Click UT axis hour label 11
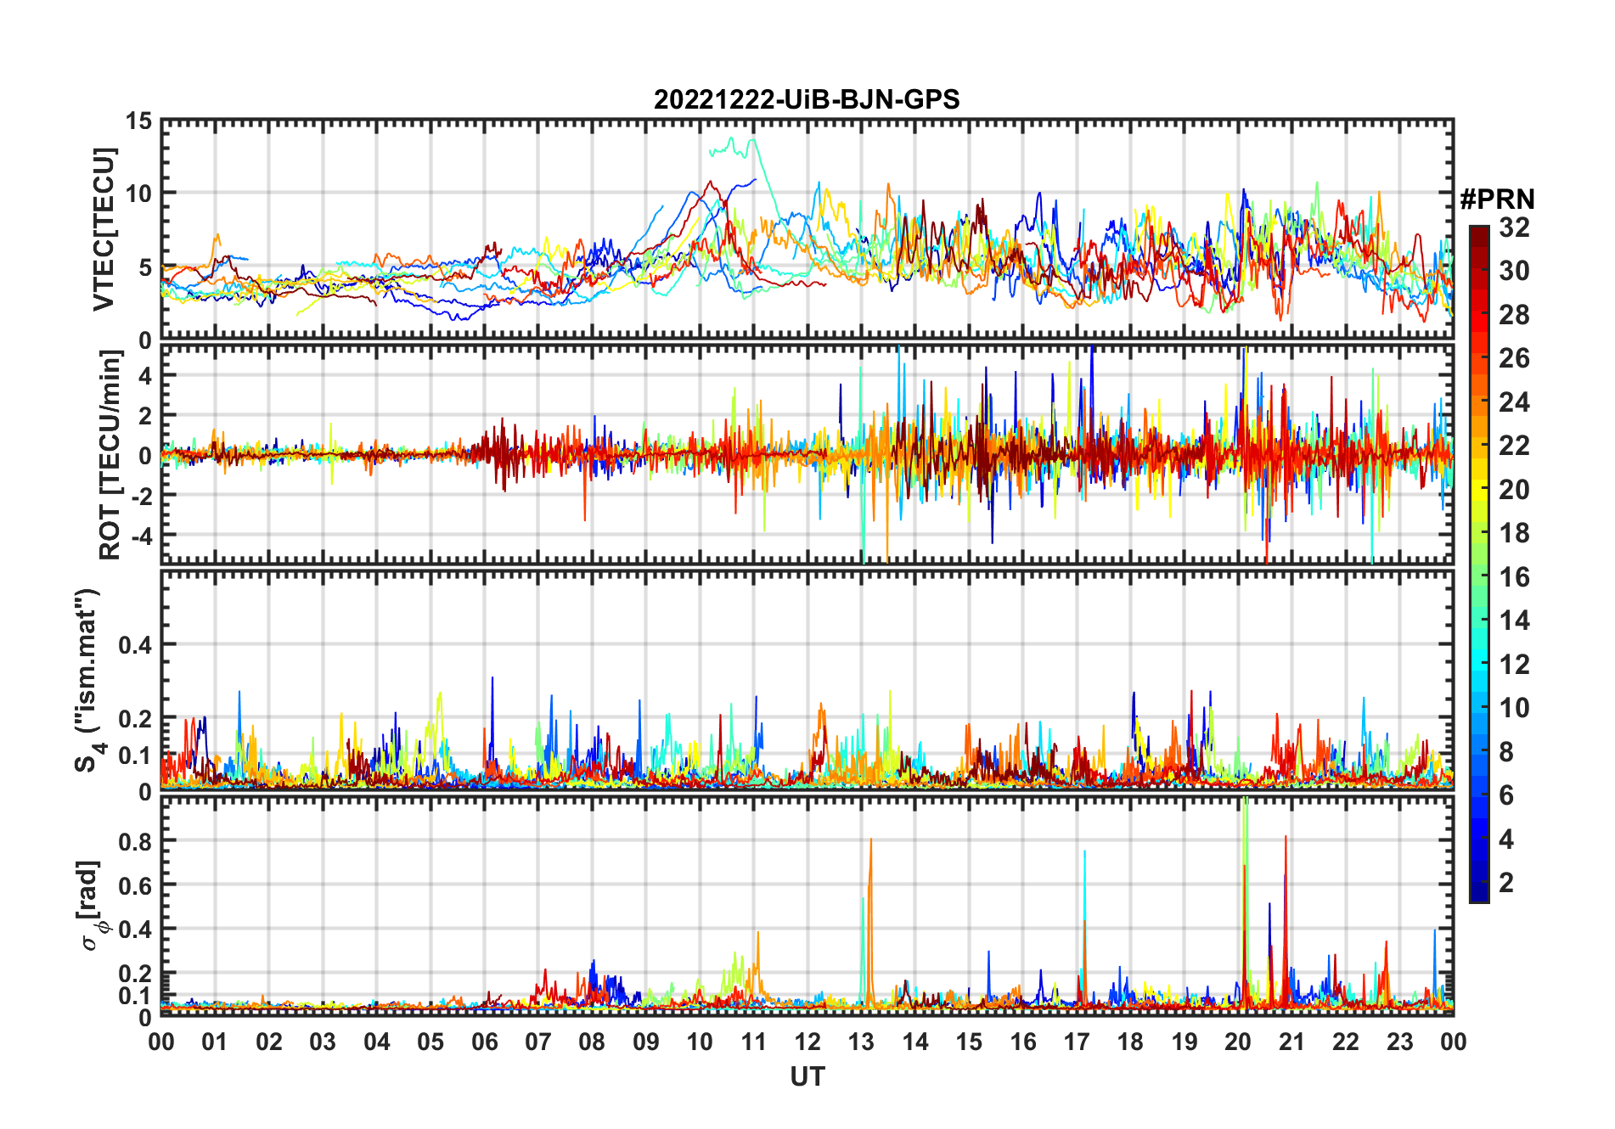The width and height of the screenshot is (1615, 1129). (754, 1042)
